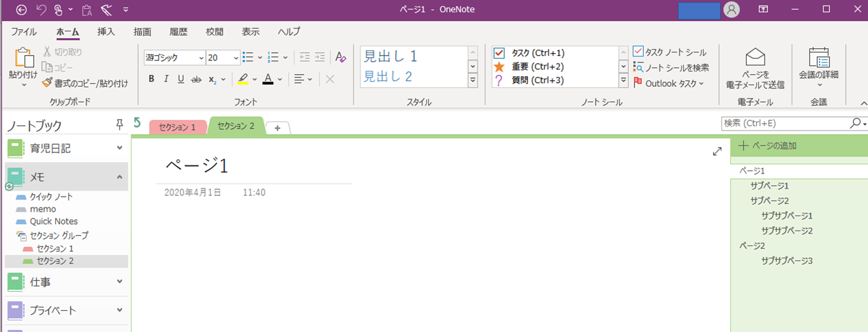868x332 pixels.
Task: Apply Italic formatting
Action: [166, 79]
